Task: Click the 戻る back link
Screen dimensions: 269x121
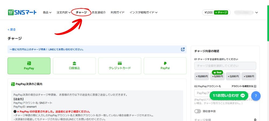Action: [x=12, y=30]
